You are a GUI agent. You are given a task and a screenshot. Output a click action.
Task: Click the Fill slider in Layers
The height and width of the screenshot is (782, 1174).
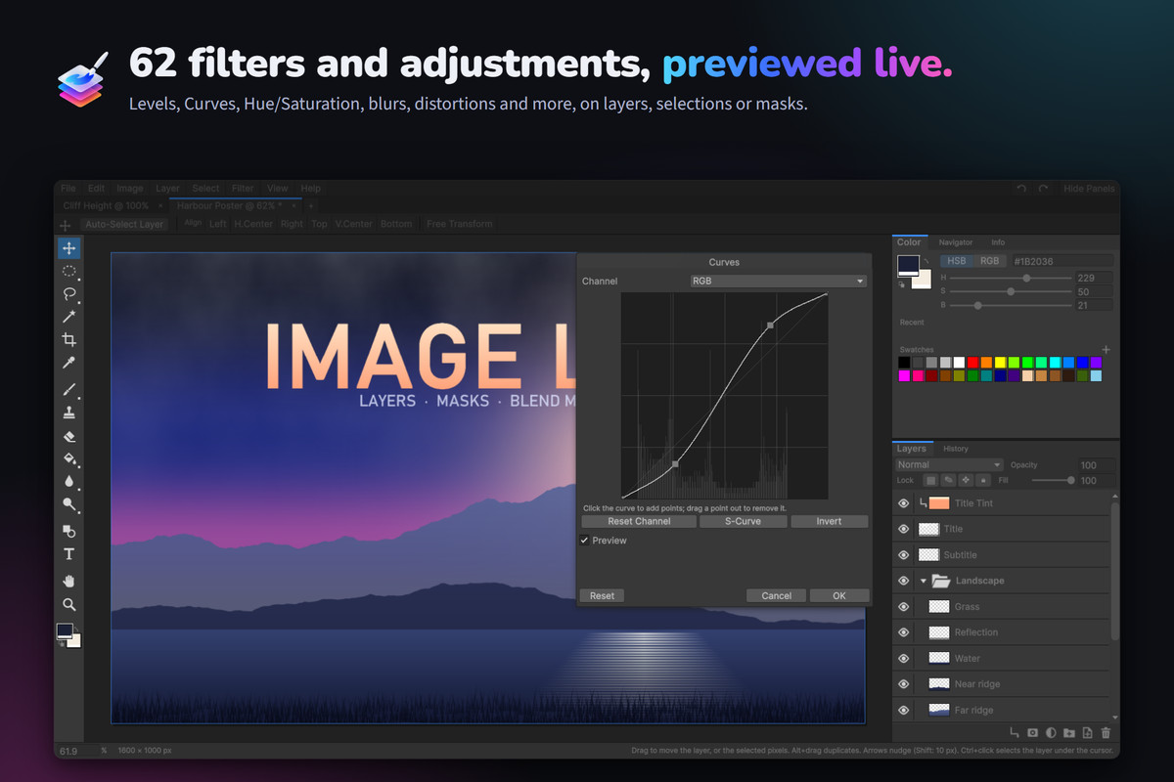[x=1053, y=480]
